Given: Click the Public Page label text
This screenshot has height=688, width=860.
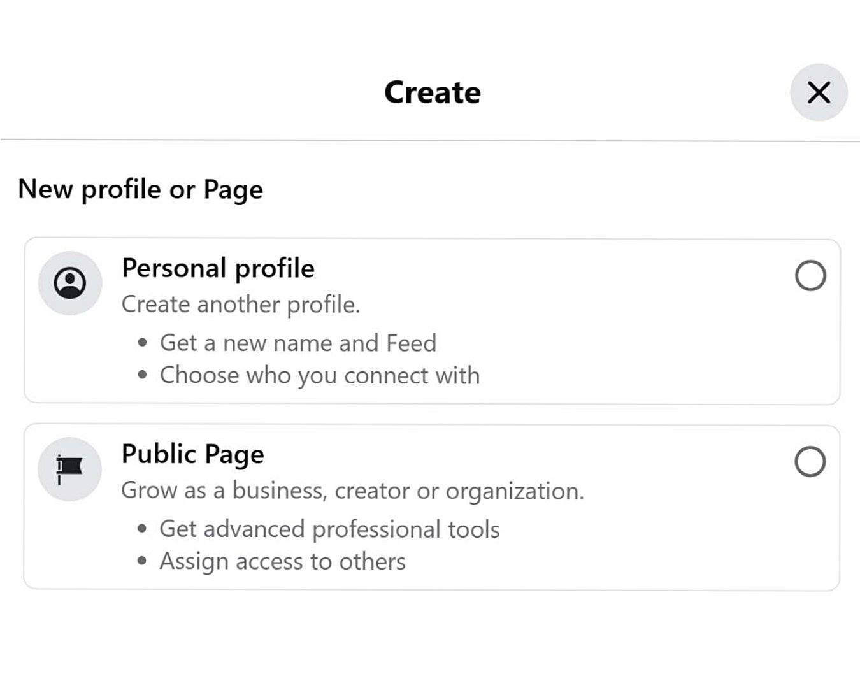Looking at the screenshot, I should click(x=192, y=454).
